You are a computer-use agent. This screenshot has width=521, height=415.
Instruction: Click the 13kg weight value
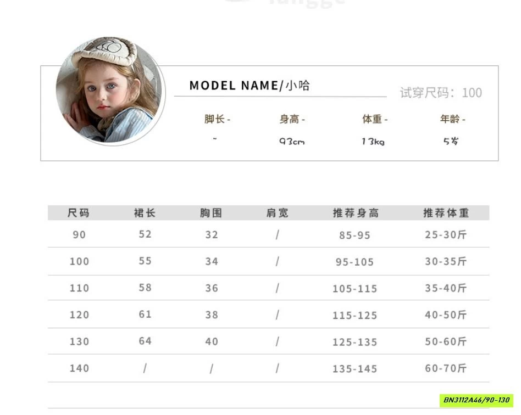pos(373,142)
